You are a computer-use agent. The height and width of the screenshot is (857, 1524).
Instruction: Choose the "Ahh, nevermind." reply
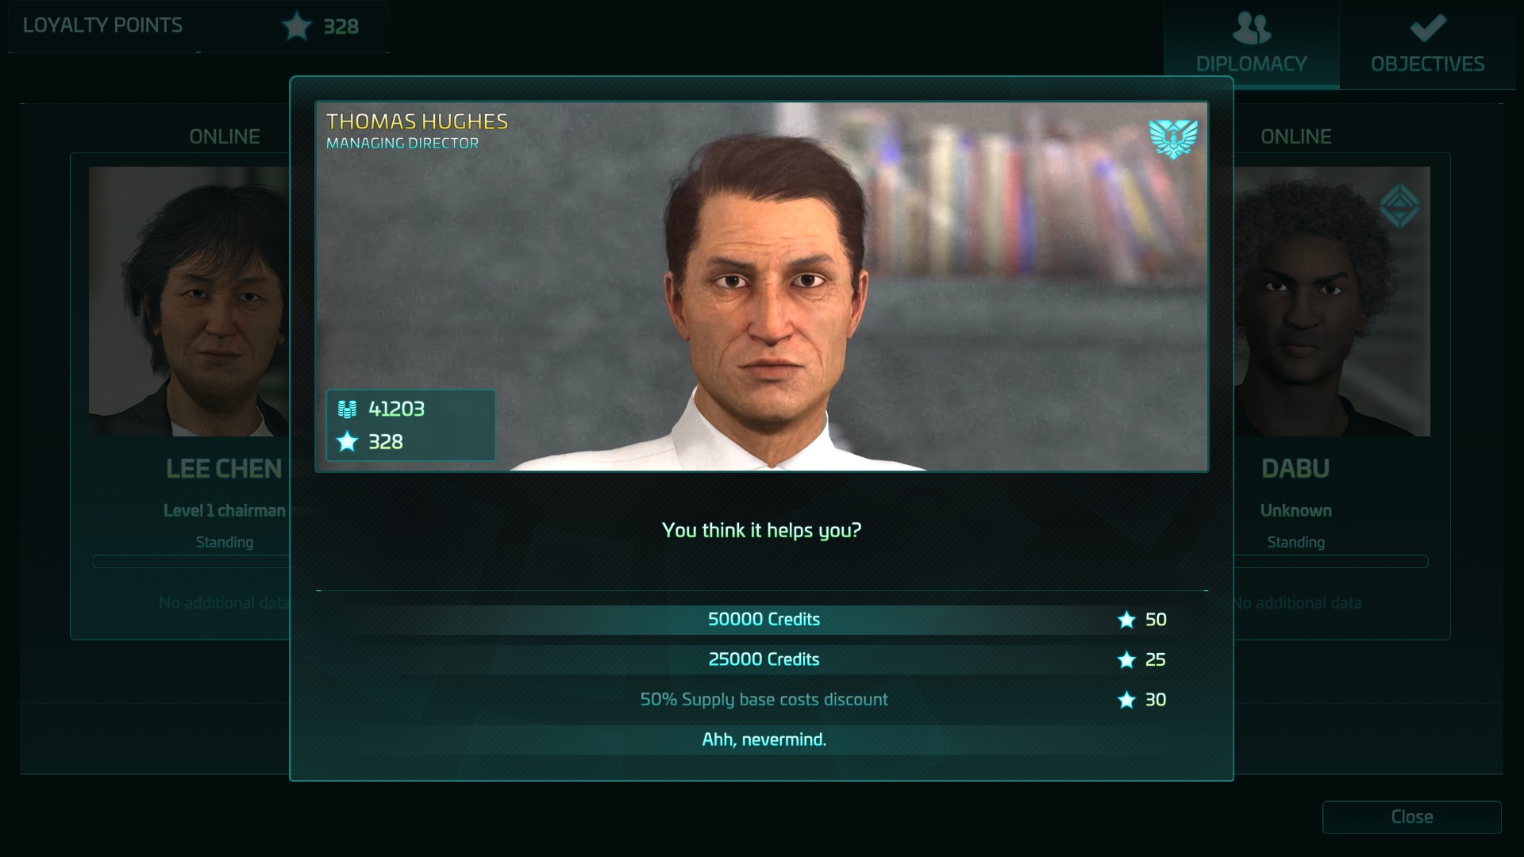(762, 740)
